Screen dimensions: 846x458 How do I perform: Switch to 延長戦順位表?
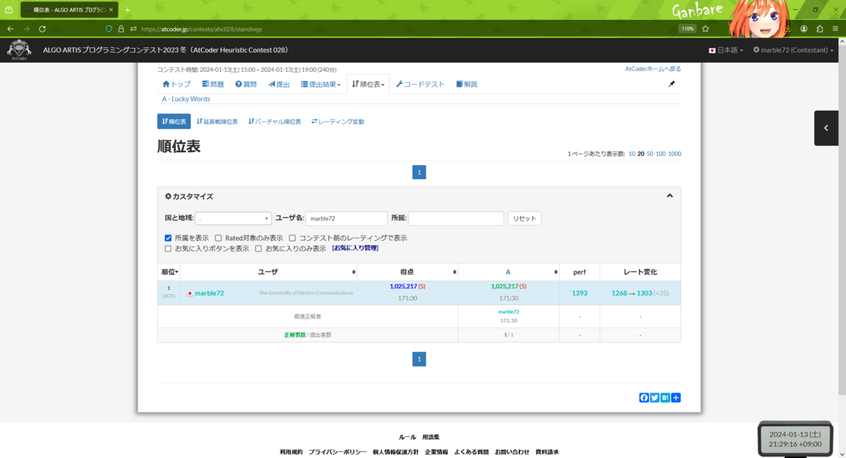click(217, 121)
